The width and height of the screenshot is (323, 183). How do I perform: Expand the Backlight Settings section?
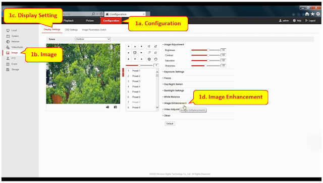(174, 90)
